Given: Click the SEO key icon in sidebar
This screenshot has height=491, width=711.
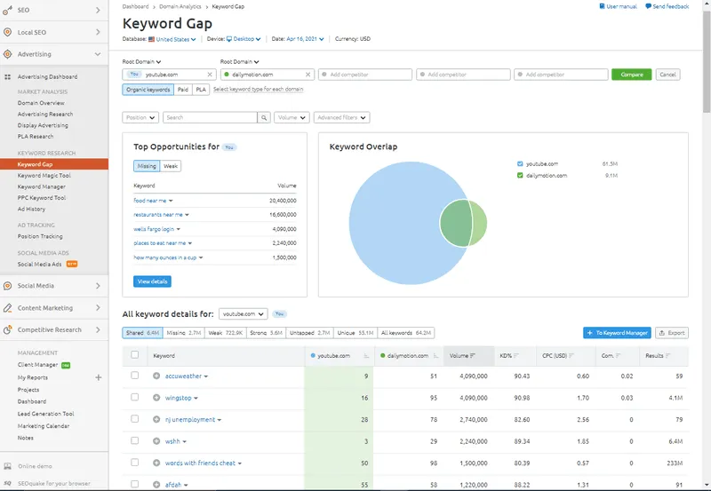Looking at the screenshot, I should [7, 10].
